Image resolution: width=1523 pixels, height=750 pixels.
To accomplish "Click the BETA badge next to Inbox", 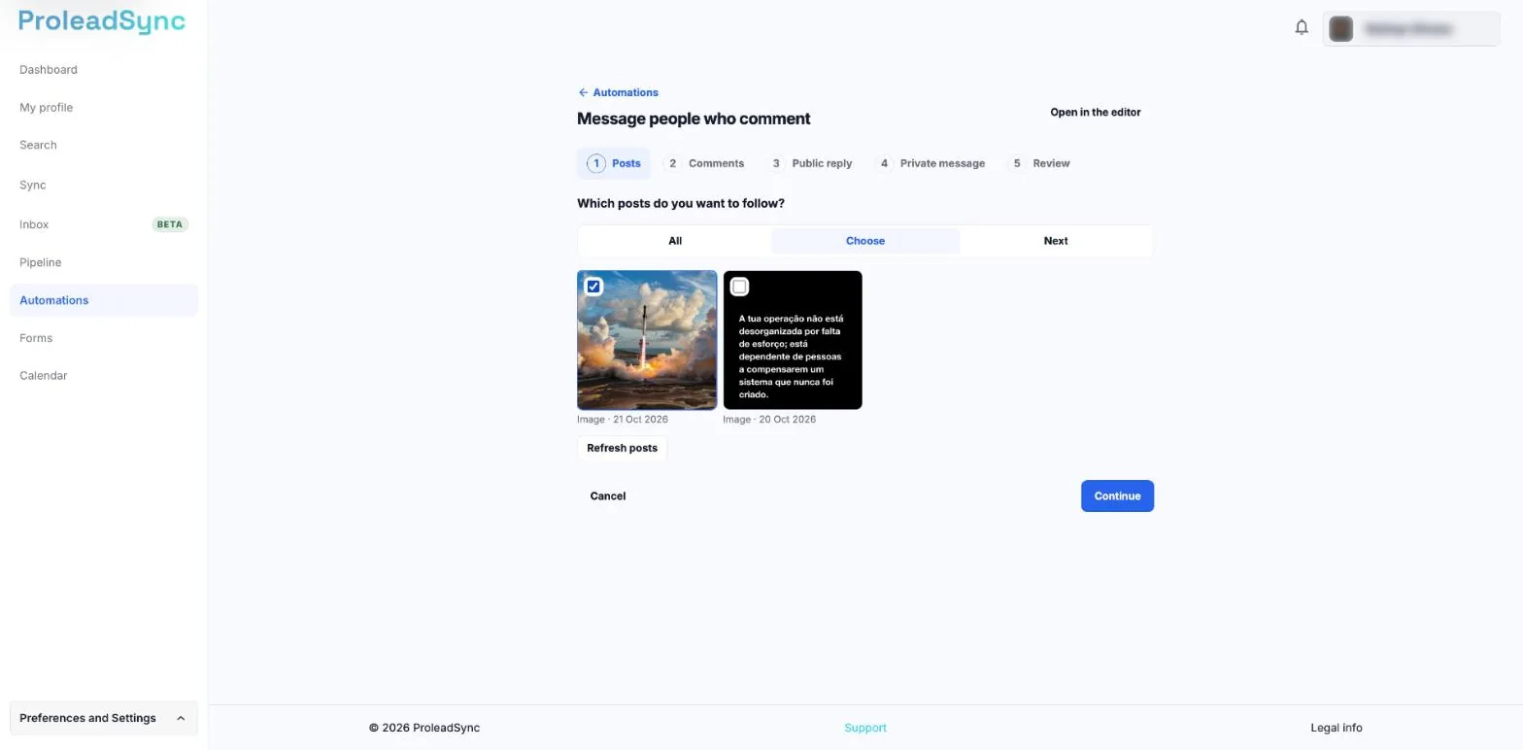I will [170, 224].
